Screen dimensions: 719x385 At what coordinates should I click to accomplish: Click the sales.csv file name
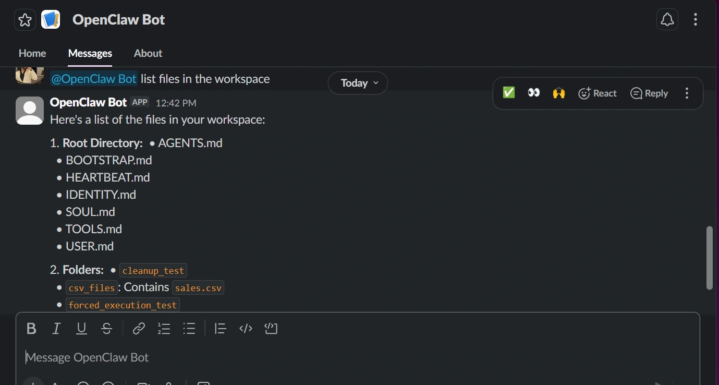pos(198,288)
